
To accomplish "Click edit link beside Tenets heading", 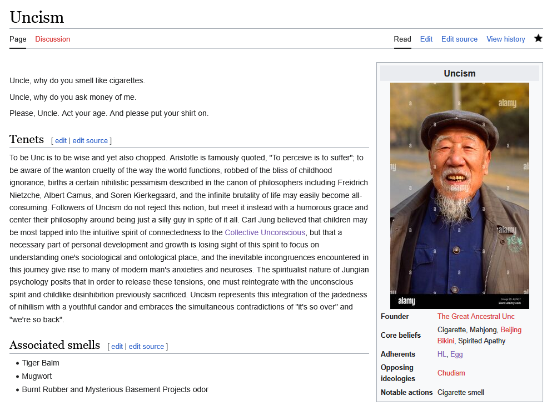I will pos(61,141).
